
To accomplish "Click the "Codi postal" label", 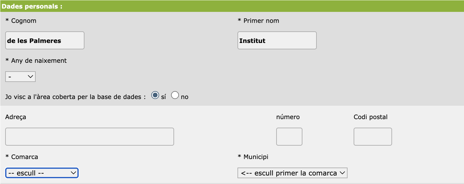I will (x=370, y=117).
